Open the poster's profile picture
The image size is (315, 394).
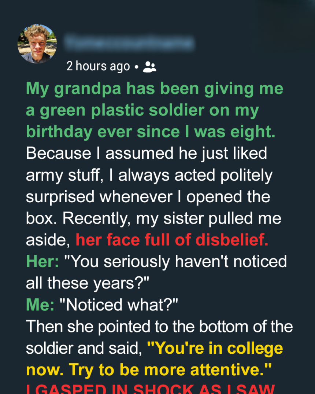point(37,44)
